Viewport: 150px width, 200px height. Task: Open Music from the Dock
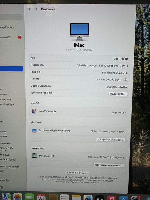tap(112, 198)
